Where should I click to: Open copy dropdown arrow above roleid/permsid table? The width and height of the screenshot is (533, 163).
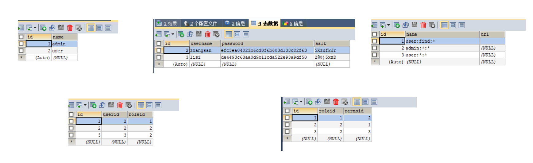pos(301,102)
